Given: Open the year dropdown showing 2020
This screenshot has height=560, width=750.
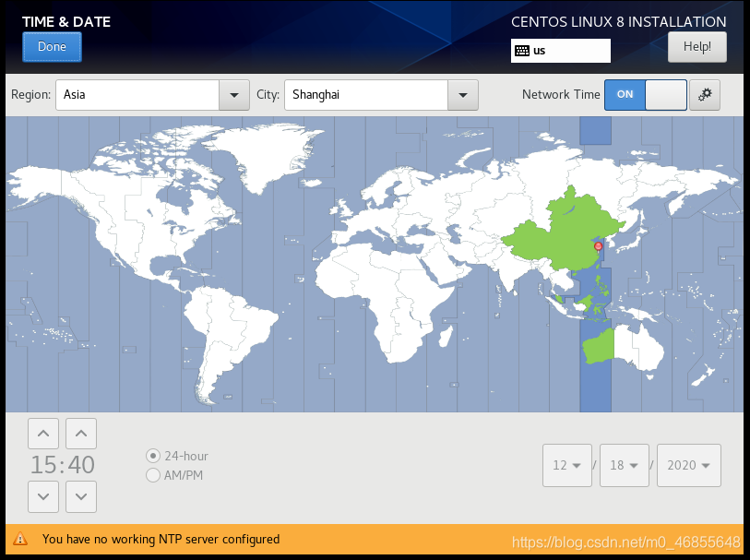Looking at the screenshot, I should [689, 465].
